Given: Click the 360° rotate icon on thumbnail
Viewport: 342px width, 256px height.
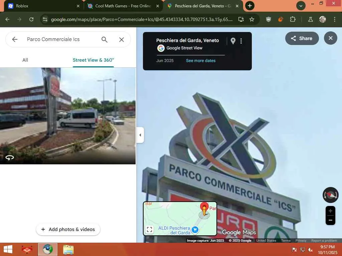Looking at the screenshot, I should 10,157.
